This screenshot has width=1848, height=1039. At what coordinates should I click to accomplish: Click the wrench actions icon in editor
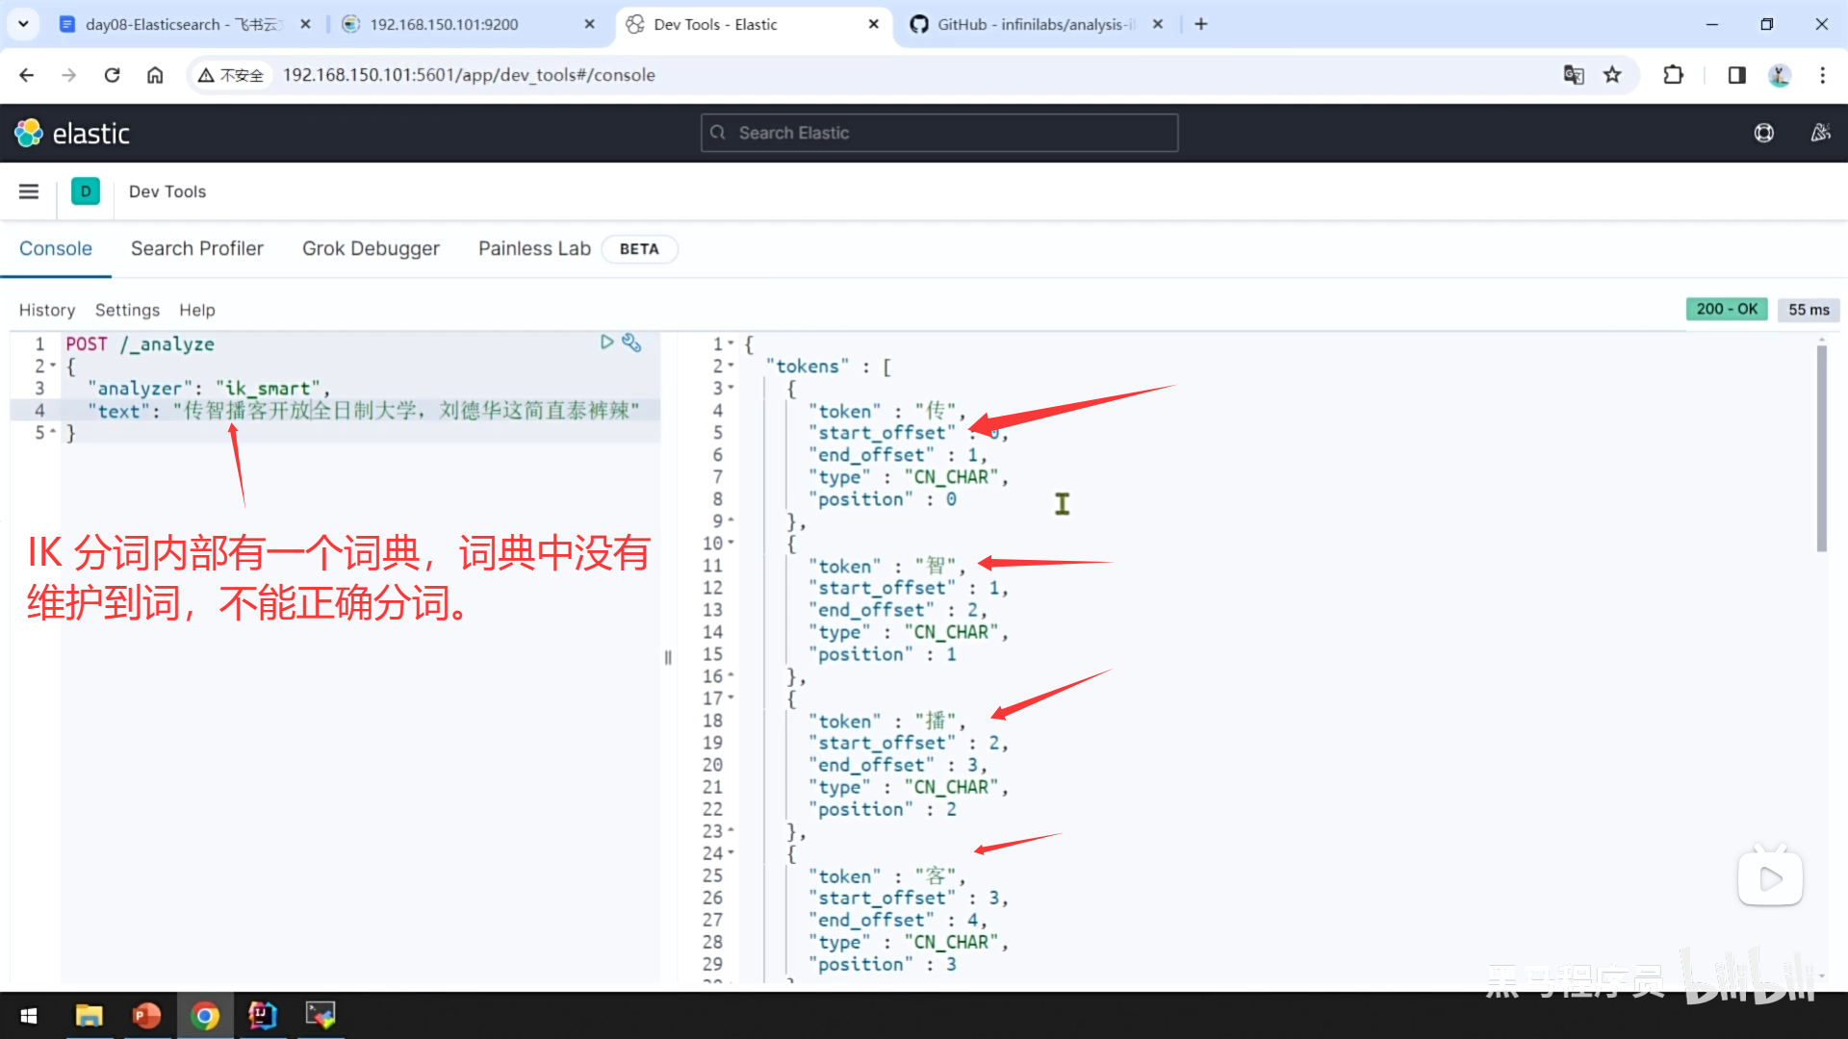pos(631,342)
